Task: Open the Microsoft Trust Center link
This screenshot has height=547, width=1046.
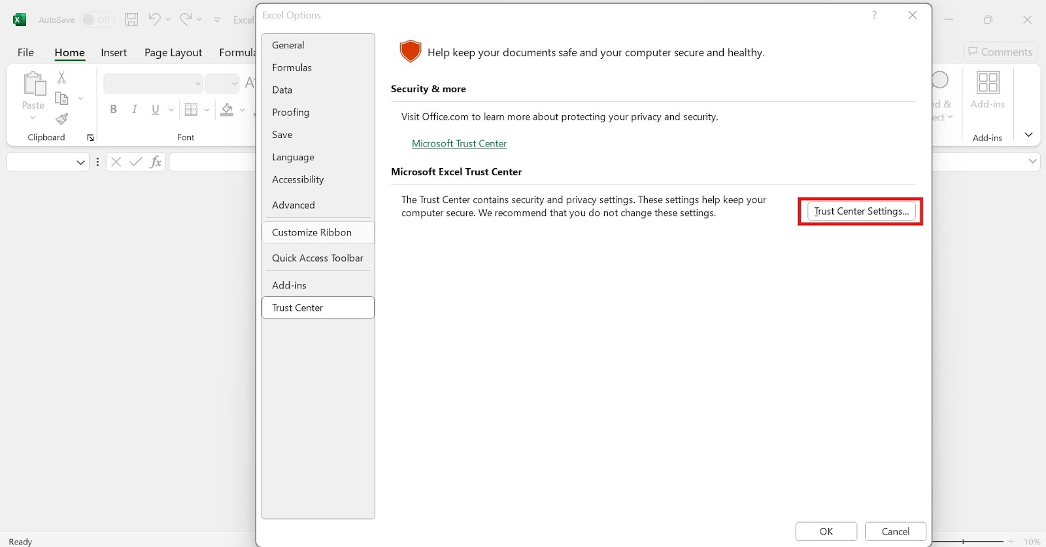Action: (x=459, y=143)
